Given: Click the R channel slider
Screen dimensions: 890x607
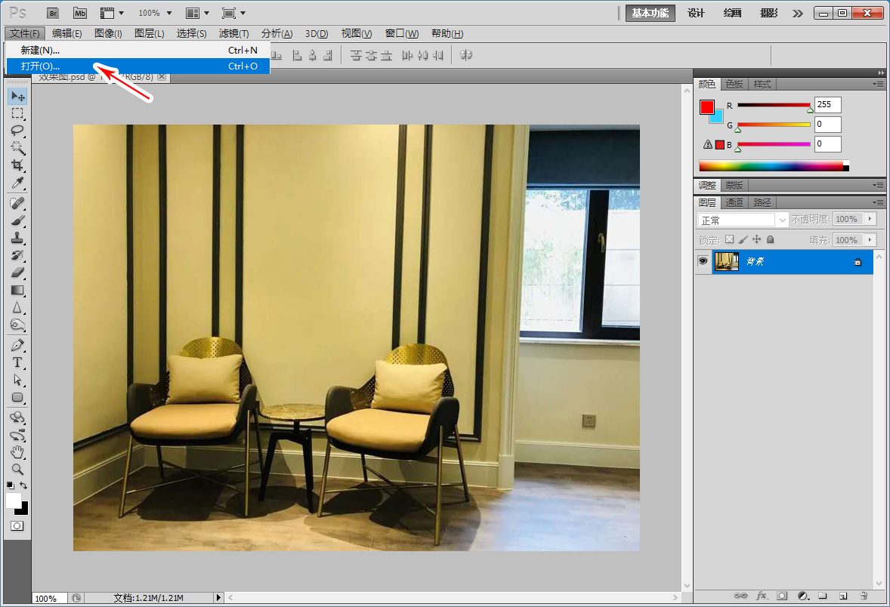Looking at the screenshot, I should tap(774, 106).
